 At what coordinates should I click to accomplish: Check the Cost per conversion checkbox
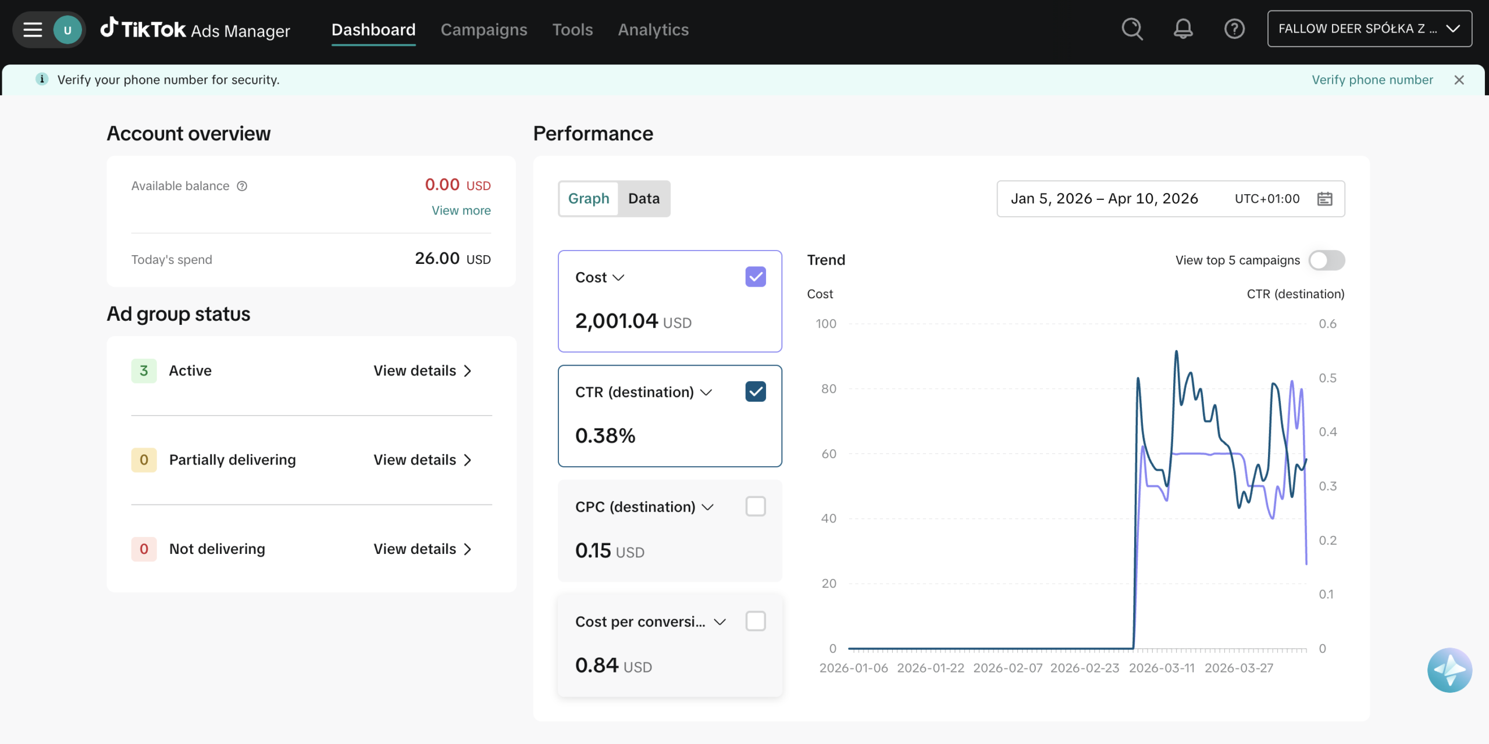755,621
